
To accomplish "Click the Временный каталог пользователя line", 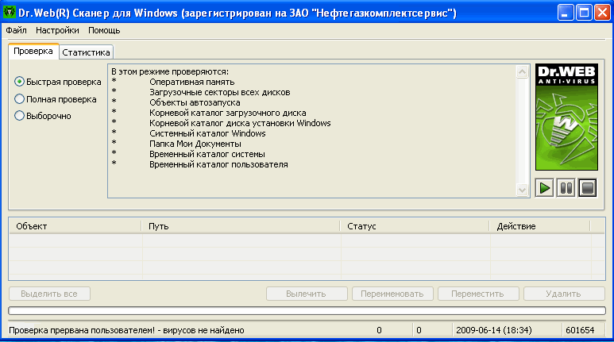I will click(x=218, y=165).
